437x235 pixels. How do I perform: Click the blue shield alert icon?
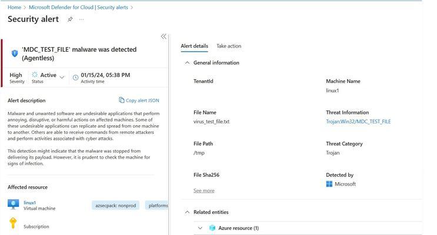pos(15,53)
